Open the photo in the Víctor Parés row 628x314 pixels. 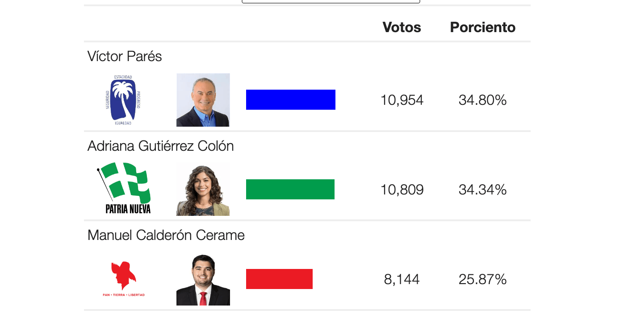pos(203,100)
